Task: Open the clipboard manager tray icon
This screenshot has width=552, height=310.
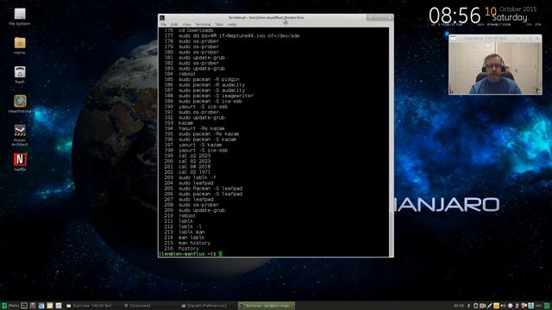Action: pyautogui.click(x=475, y=306)
